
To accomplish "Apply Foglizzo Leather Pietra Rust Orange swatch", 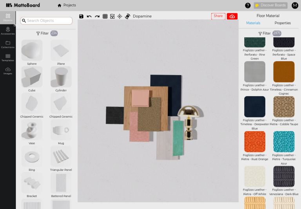I will pos(254,142).
